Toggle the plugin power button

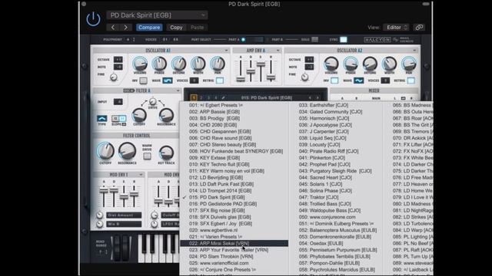(94, 19)
